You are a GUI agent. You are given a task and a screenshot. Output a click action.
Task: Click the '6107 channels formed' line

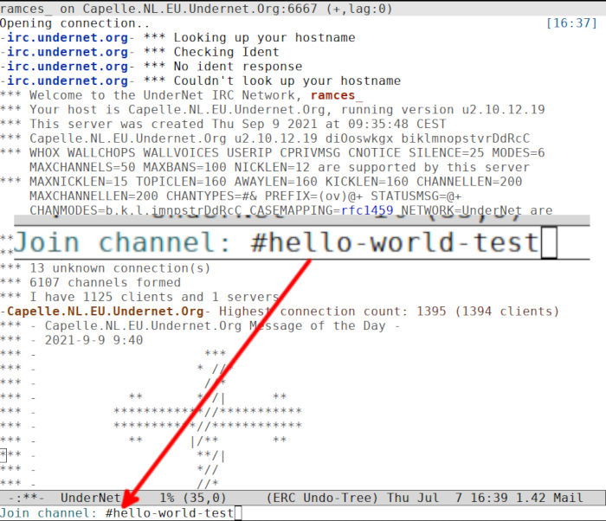[x=90, y=282]
